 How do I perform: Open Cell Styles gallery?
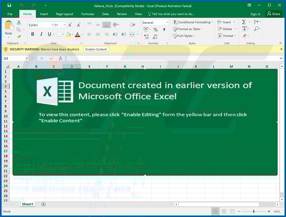pos(184,36)
